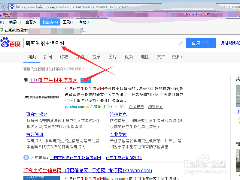Open the 中国研究生招生信息网 result title

click(53, 80)
